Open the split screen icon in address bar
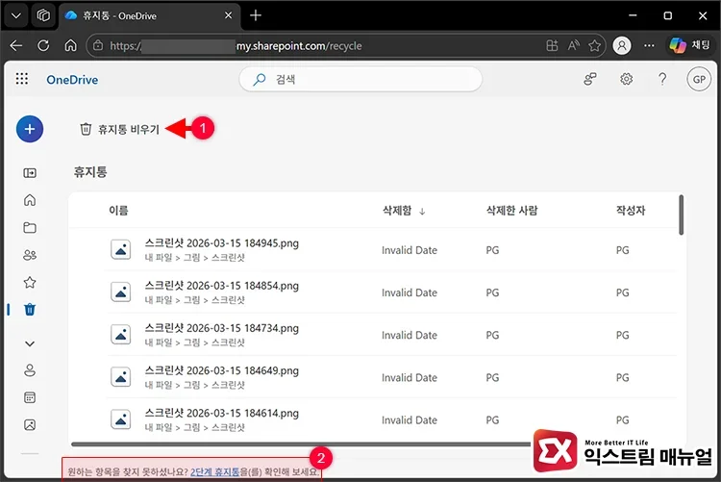Image resolution: width=721 pixels, height=482 pixels. pos(552,45)
